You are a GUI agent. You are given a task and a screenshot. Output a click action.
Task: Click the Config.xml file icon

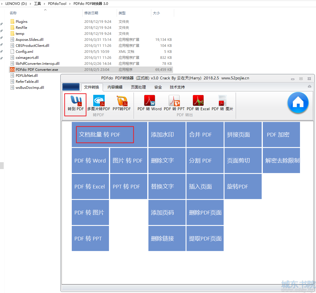tap(12, 51)
